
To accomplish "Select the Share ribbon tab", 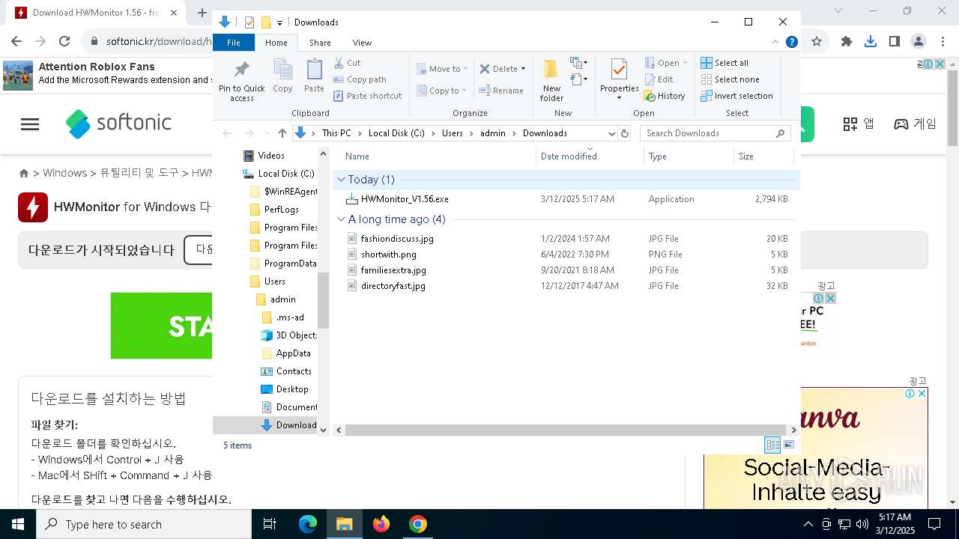I will tap(320, 43).
